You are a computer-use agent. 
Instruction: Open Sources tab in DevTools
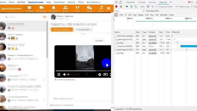coord(152,2)
